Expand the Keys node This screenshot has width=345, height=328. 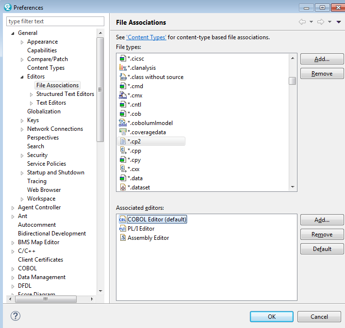pyautogui.click(x=22, y=121)
